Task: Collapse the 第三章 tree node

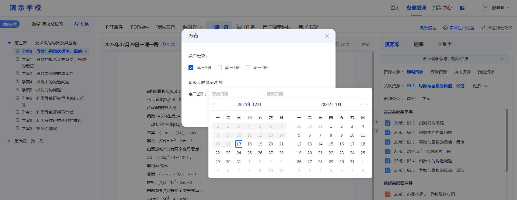Action: pyautogui.click(x=9, y=43)
